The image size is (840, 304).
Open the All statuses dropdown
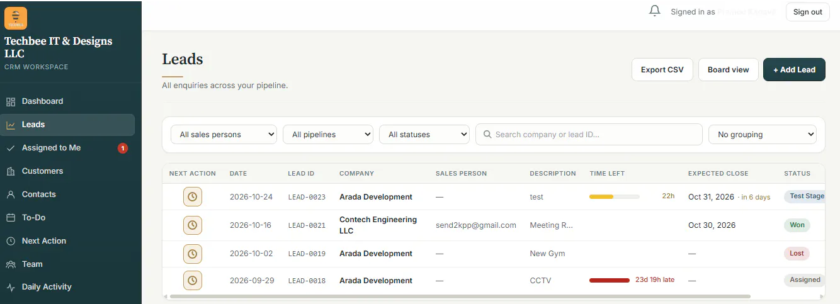tap(424, 134)
